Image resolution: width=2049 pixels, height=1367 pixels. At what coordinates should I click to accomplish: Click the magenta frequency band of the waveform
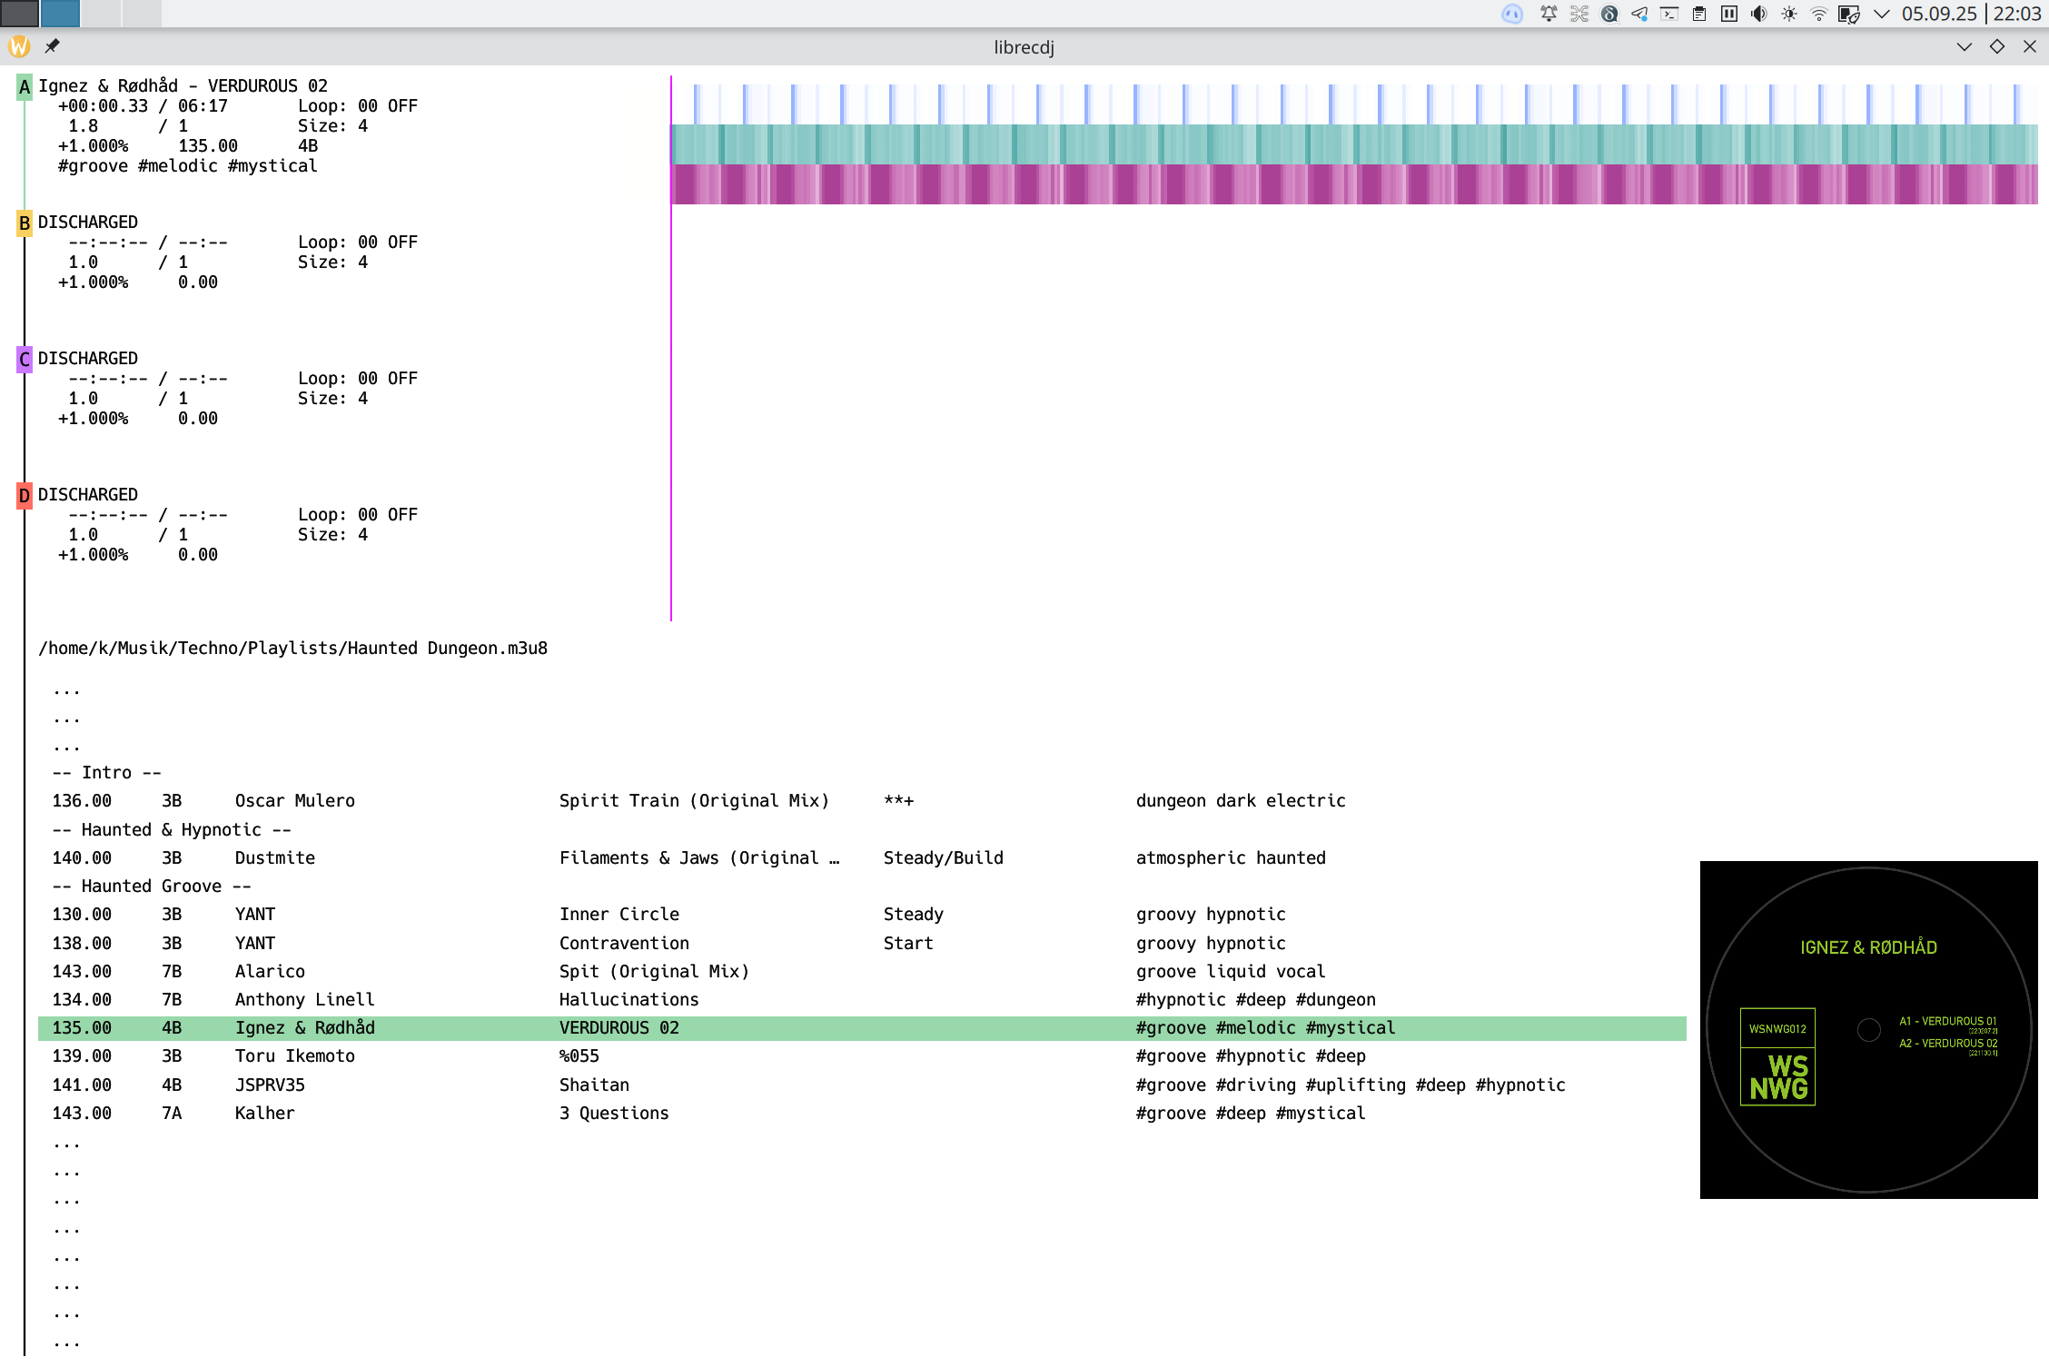tap(1354, 184)
